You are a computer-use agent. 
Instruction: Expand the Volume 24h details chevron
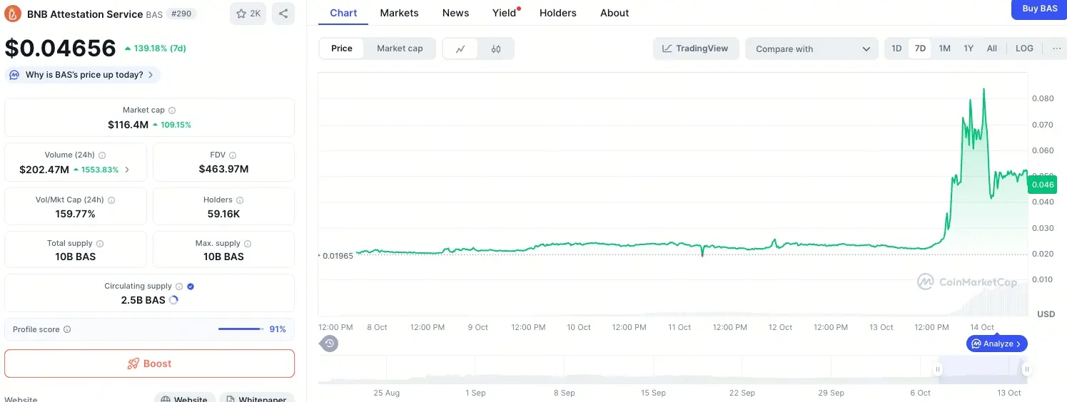[127, 170]
